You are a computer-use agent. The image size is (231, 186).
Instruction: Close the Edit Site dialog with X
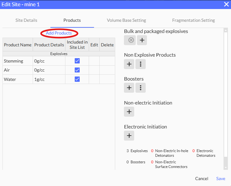pyautogui.click(x=226, y=4)
